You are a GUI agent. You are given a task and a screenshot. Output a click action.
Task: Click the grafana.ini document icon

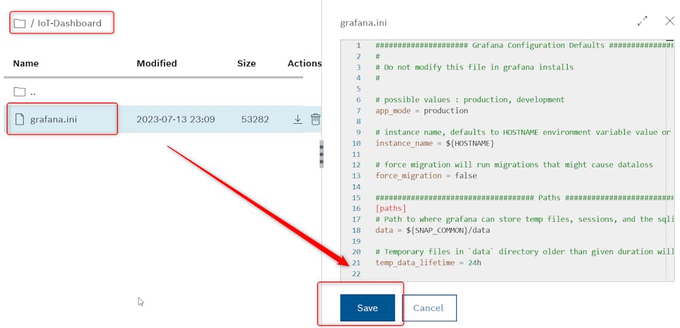coord(20,119)
